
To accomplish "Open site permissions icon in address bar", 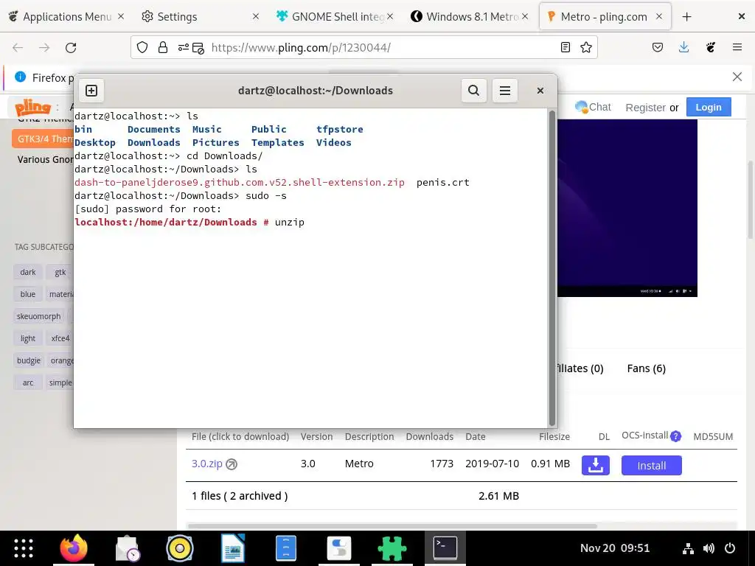I will (184, 47).
